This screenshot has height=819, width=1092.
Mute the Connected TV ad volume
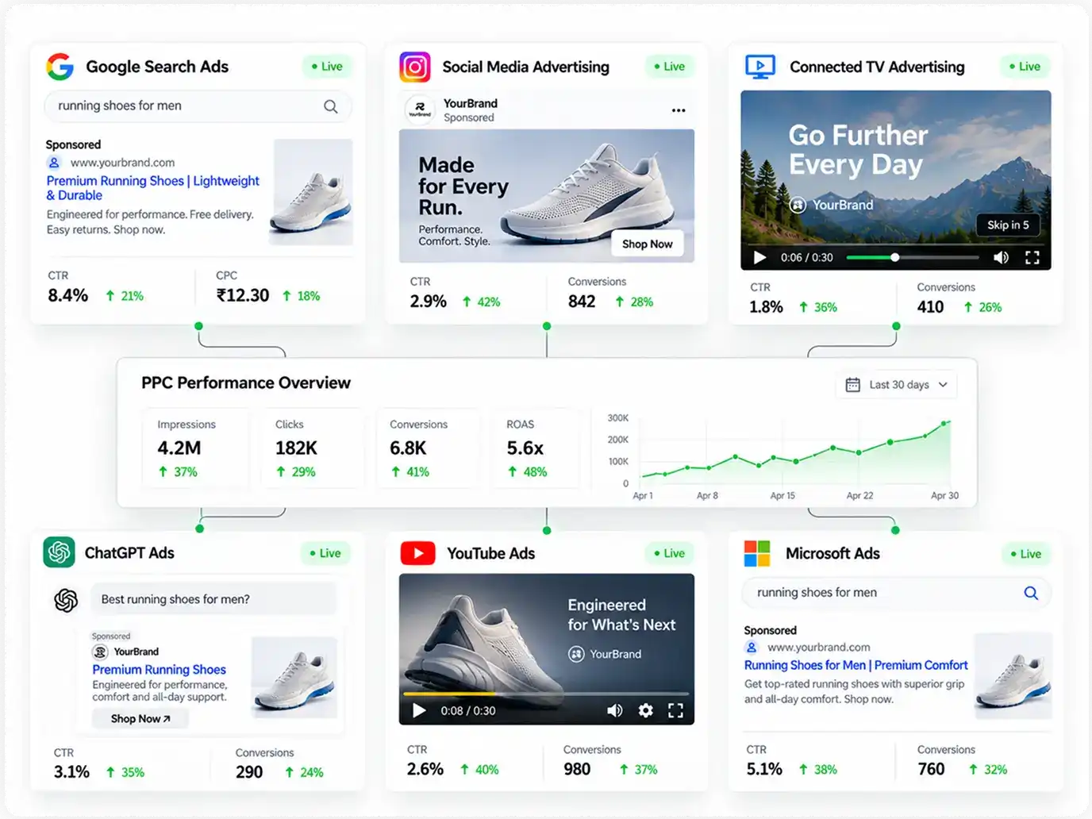1002,257
